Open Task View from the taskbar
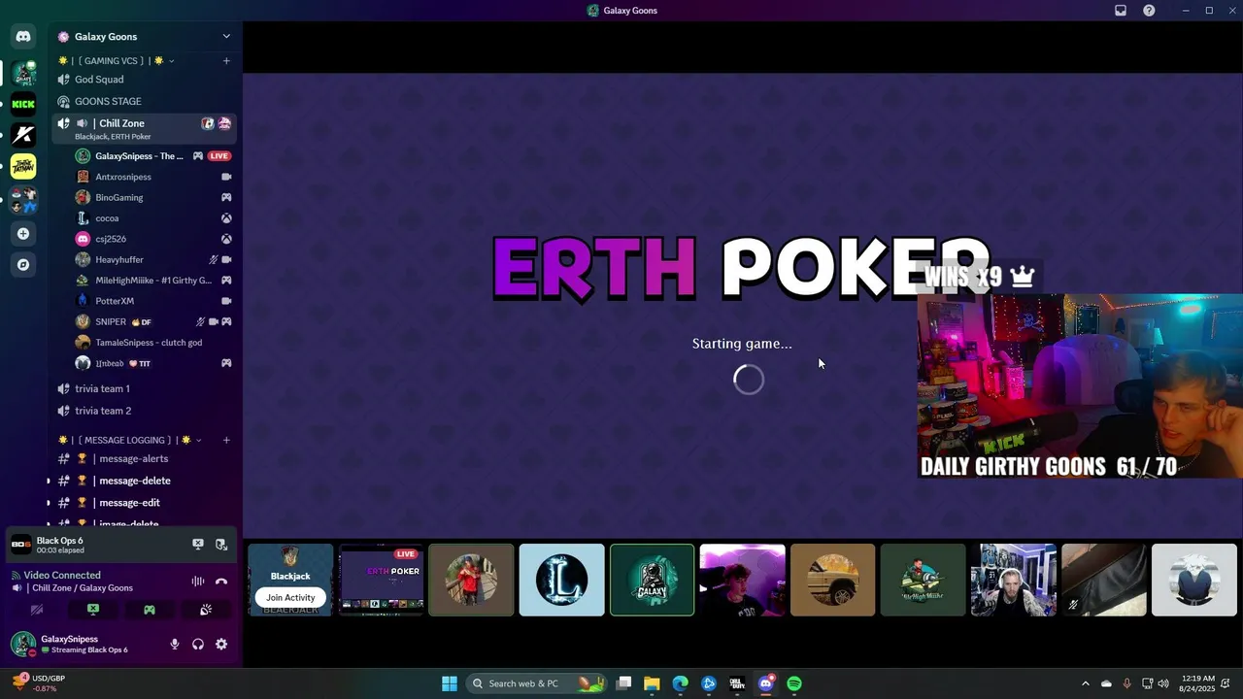Viewport: 1243px width, 699px height. pos(623,683)
